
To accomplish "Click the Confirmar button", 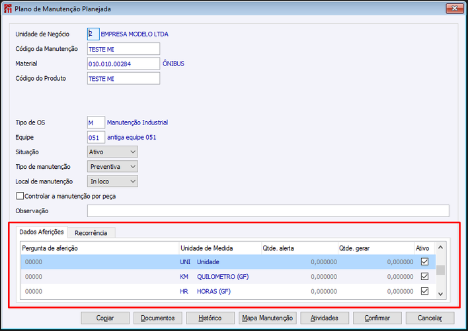I will click(x=377, y=318).
